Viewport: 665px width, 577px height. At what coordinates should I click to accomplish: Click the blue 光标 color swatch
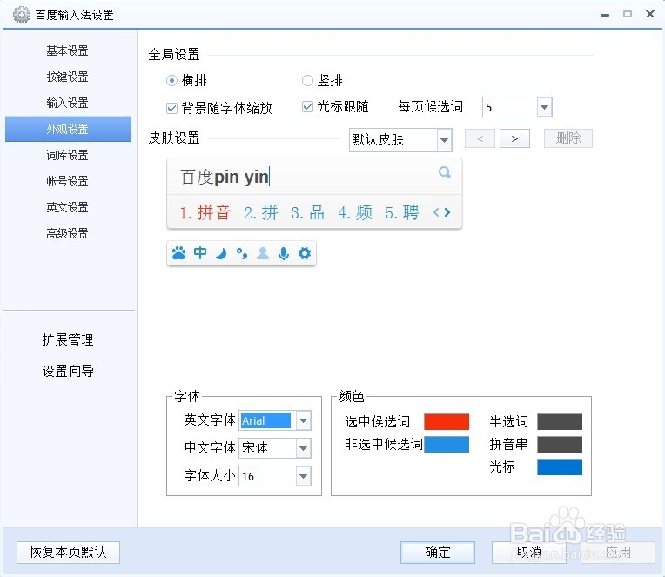pos(560,466)
